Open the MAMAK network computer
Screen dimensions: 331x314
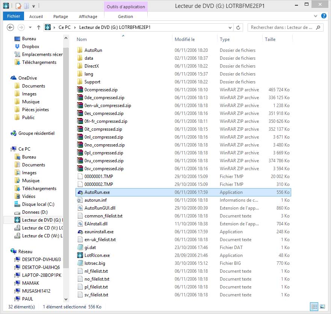[30, 283]
